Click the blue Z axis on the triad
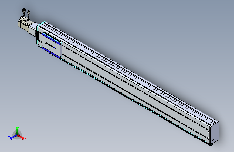Screen dimensions: 234x152 coord(13,137)
